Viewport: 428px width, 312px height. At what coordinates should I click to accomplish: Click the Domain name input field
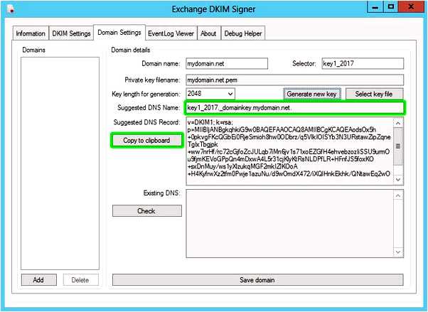click(227, 63)
